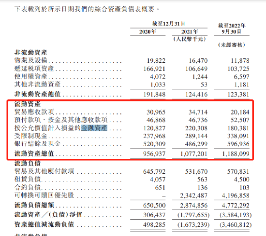The height and width of the screenshot is (236, 266).
Task: Click the 銀行結餘及現金 row label
Action: (x=37, y=144)
